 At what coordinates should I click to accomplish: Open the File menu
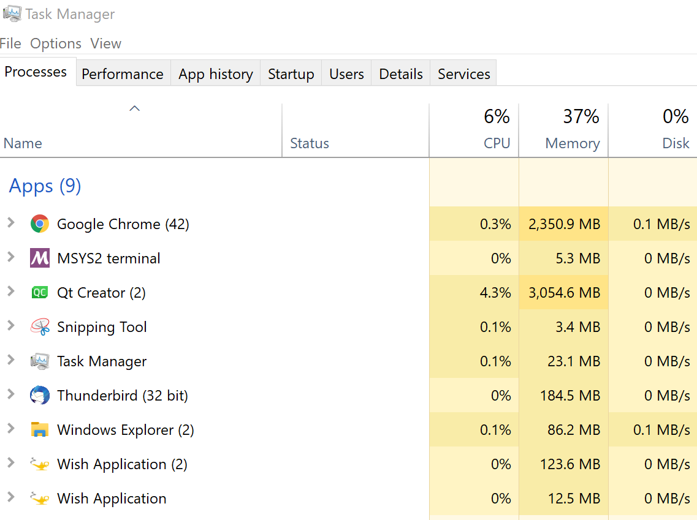(10, 43)
